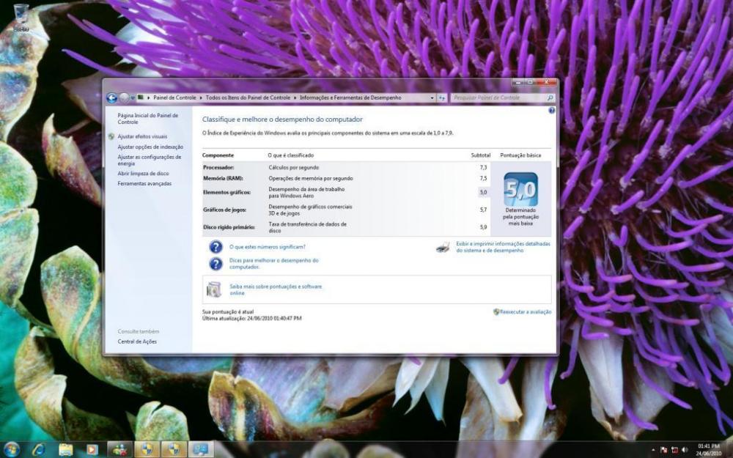Open Internet Explorer from the taskbar
Screen dimensions: 733x458
click(x=39, y=448)
